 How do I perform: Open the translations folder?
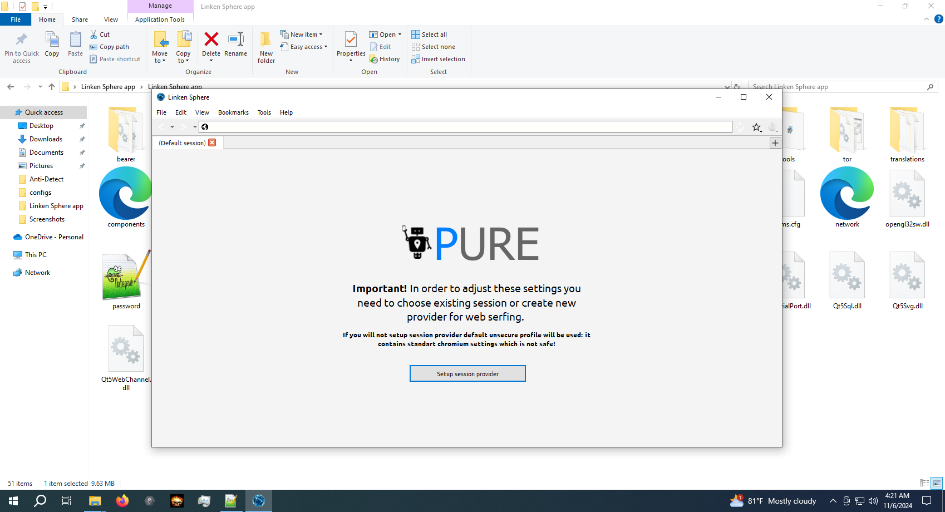point(907,135)
